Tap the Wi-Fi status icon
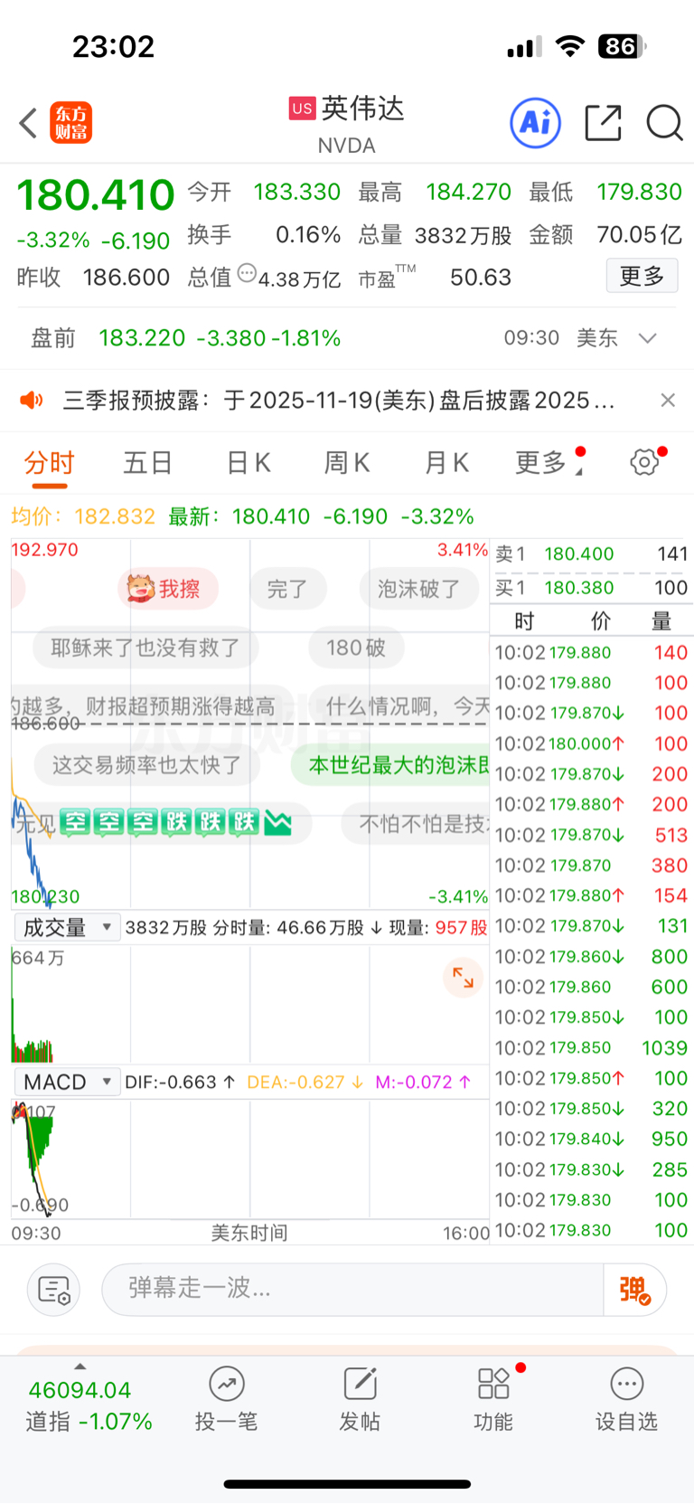 click(569, 46)
